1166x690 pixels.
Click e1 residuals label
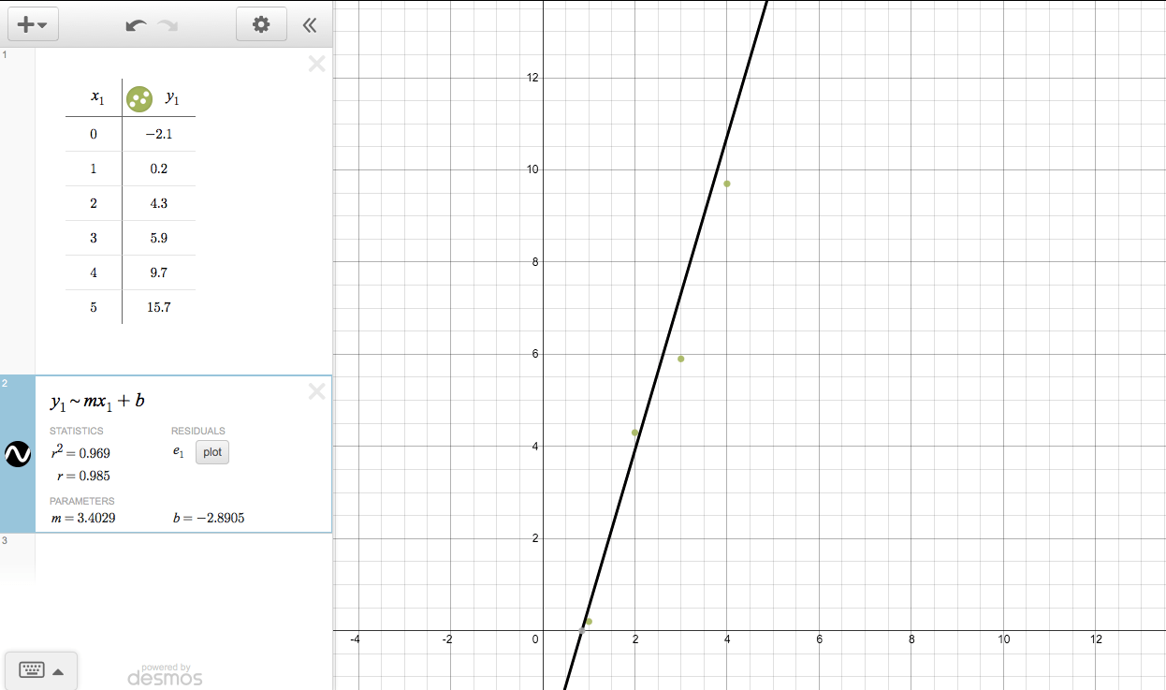point(178,453)
